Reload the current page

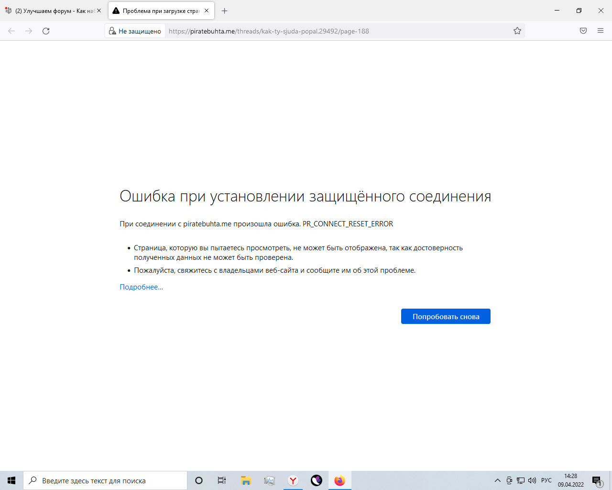(x=46, y=31)
